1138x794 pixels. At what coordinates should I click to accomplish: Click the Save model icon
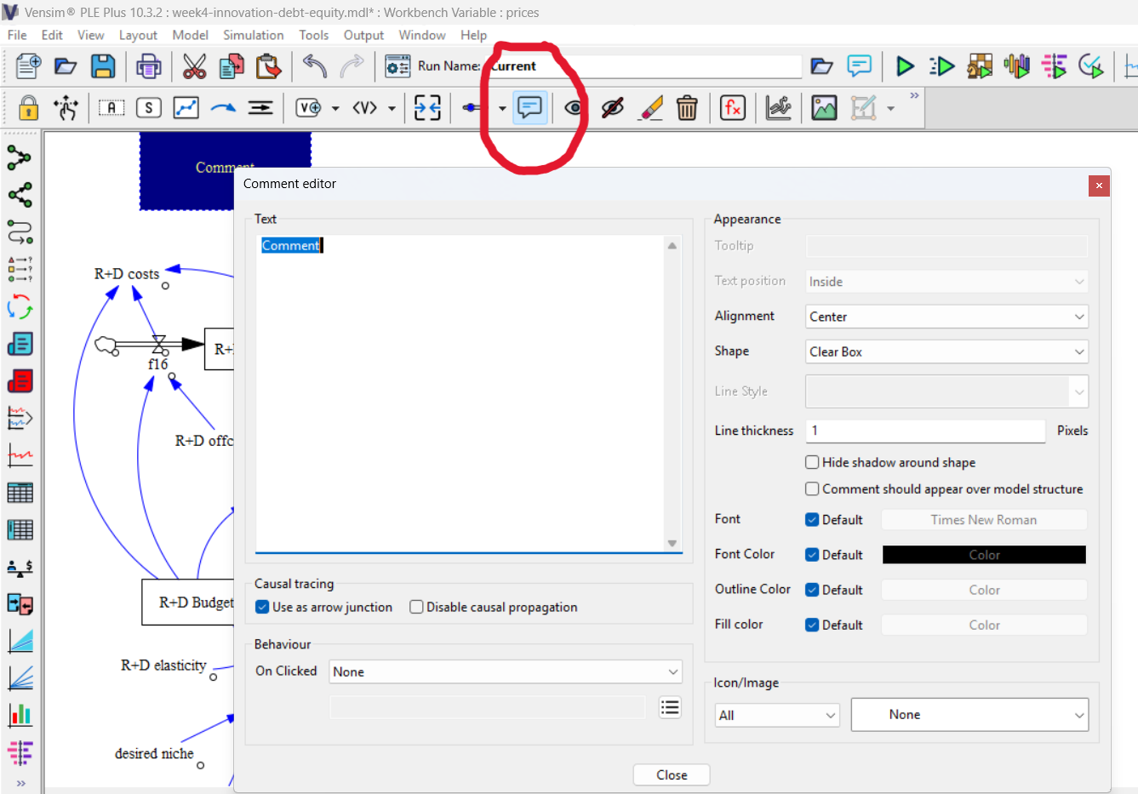pos(103,66)
